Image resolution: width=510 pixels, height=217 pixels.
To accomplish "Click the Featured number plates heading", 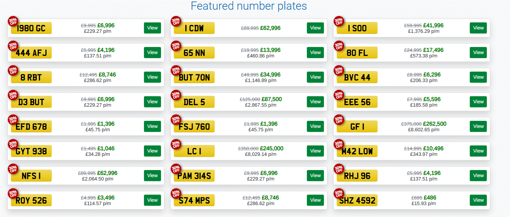I will [249, 6].
